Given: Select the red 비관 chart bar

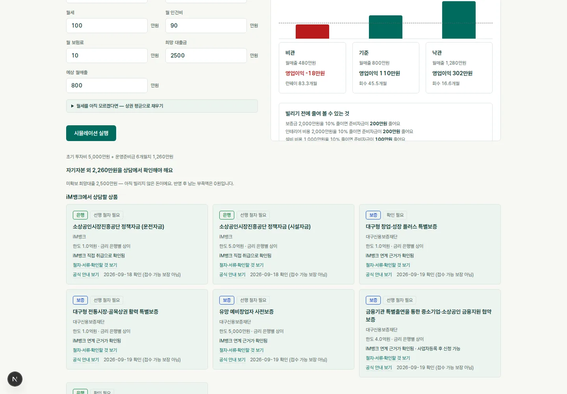Looking at the screenshot, I should [x=312, y=32].
